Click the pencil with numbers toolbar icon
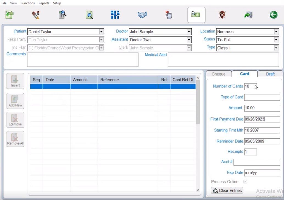 36,15
